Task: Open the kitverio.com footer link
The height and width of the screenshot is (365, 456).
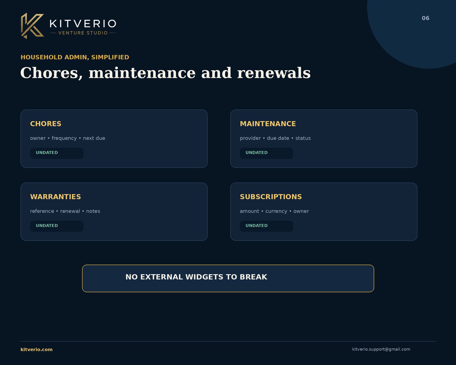Action: click(x=36, y=349)
